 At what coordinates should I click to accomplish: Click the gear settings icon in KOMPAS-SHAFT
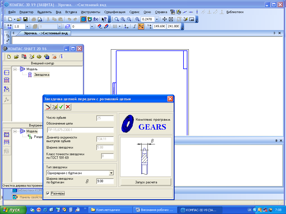(39, 57)
